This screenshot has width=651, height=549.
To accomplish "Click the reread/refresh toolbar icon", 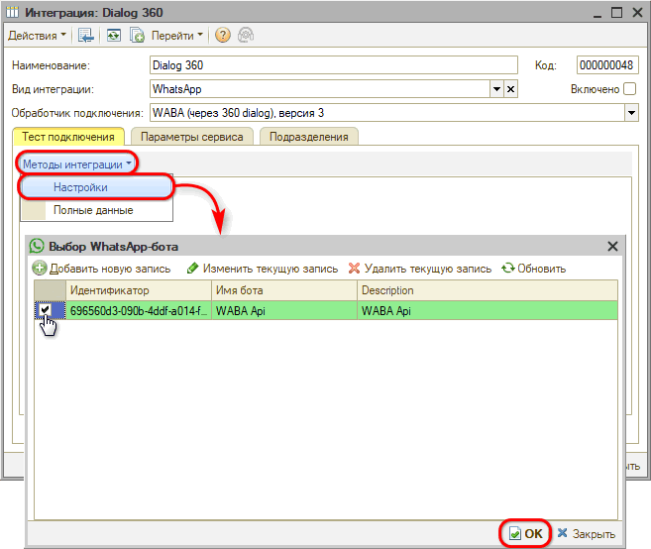I will 114,35.
